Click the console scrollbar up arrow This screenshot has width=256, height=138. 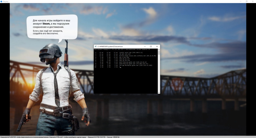[159, 50]
